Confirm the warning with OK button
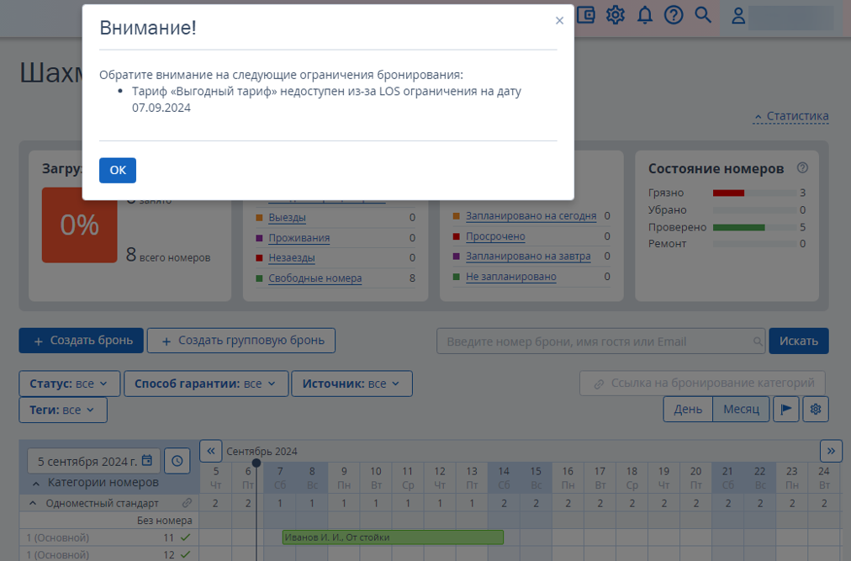The image size is (851, 561). tap(117, 170)
